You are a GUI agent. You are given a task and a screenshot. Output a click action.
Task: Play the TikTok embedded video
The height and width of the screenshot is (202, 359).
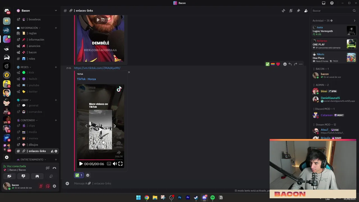81,164
